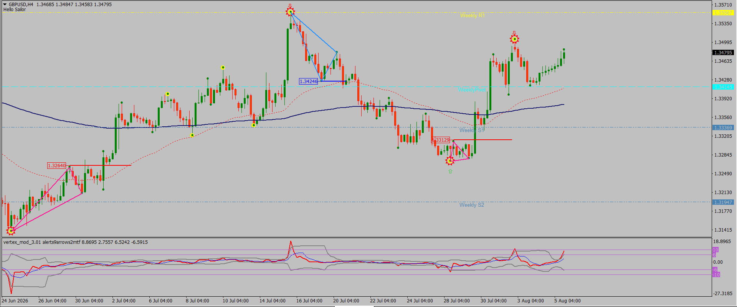Image resolution: width=737 pixels, height=307 pixels.
Task: Click the yellow dot at the 8 Jul swing low
Action: click(x=192, y=135)
